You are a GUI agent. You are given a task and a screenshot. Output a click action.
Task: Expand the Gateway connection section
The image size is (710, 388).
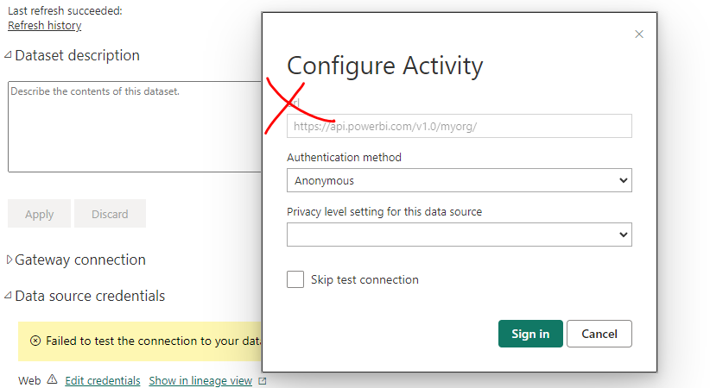click(9, 260)
